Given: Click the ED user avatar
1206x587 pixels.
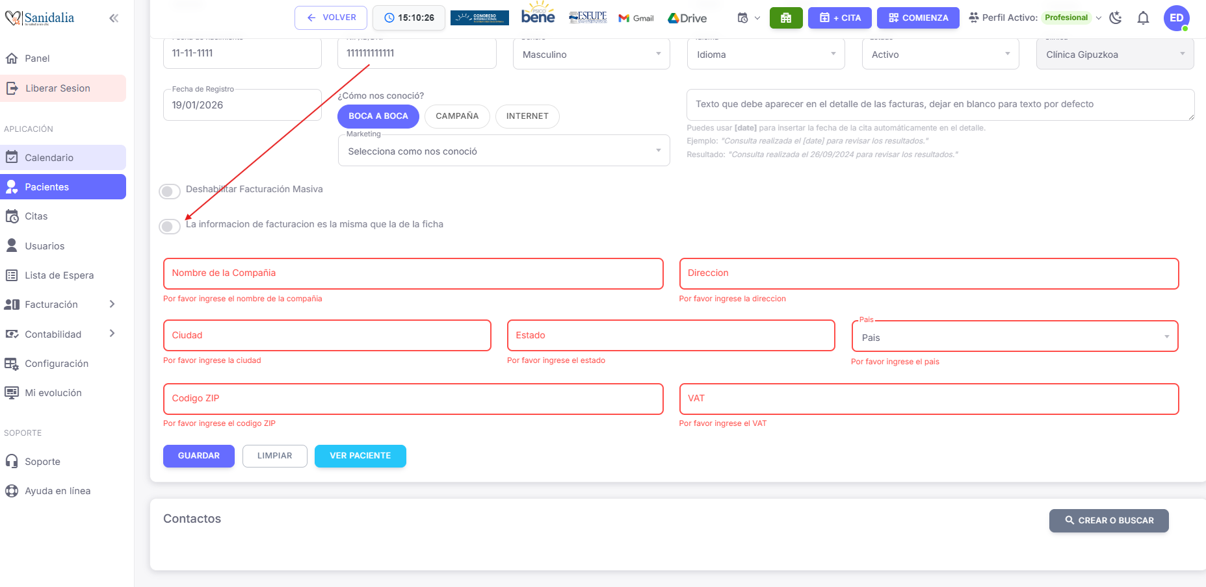Looking at the screenshot, I should [1176, 18].
